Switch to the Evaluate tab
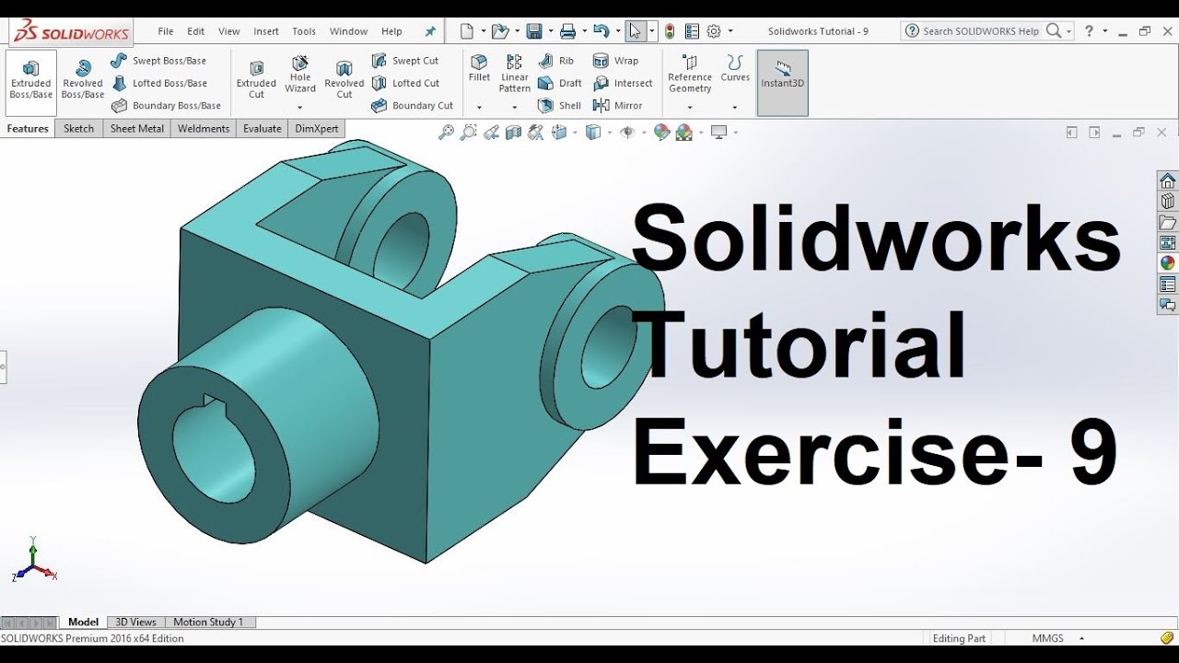Screen dimensions: 1179x663 point(263,129)
